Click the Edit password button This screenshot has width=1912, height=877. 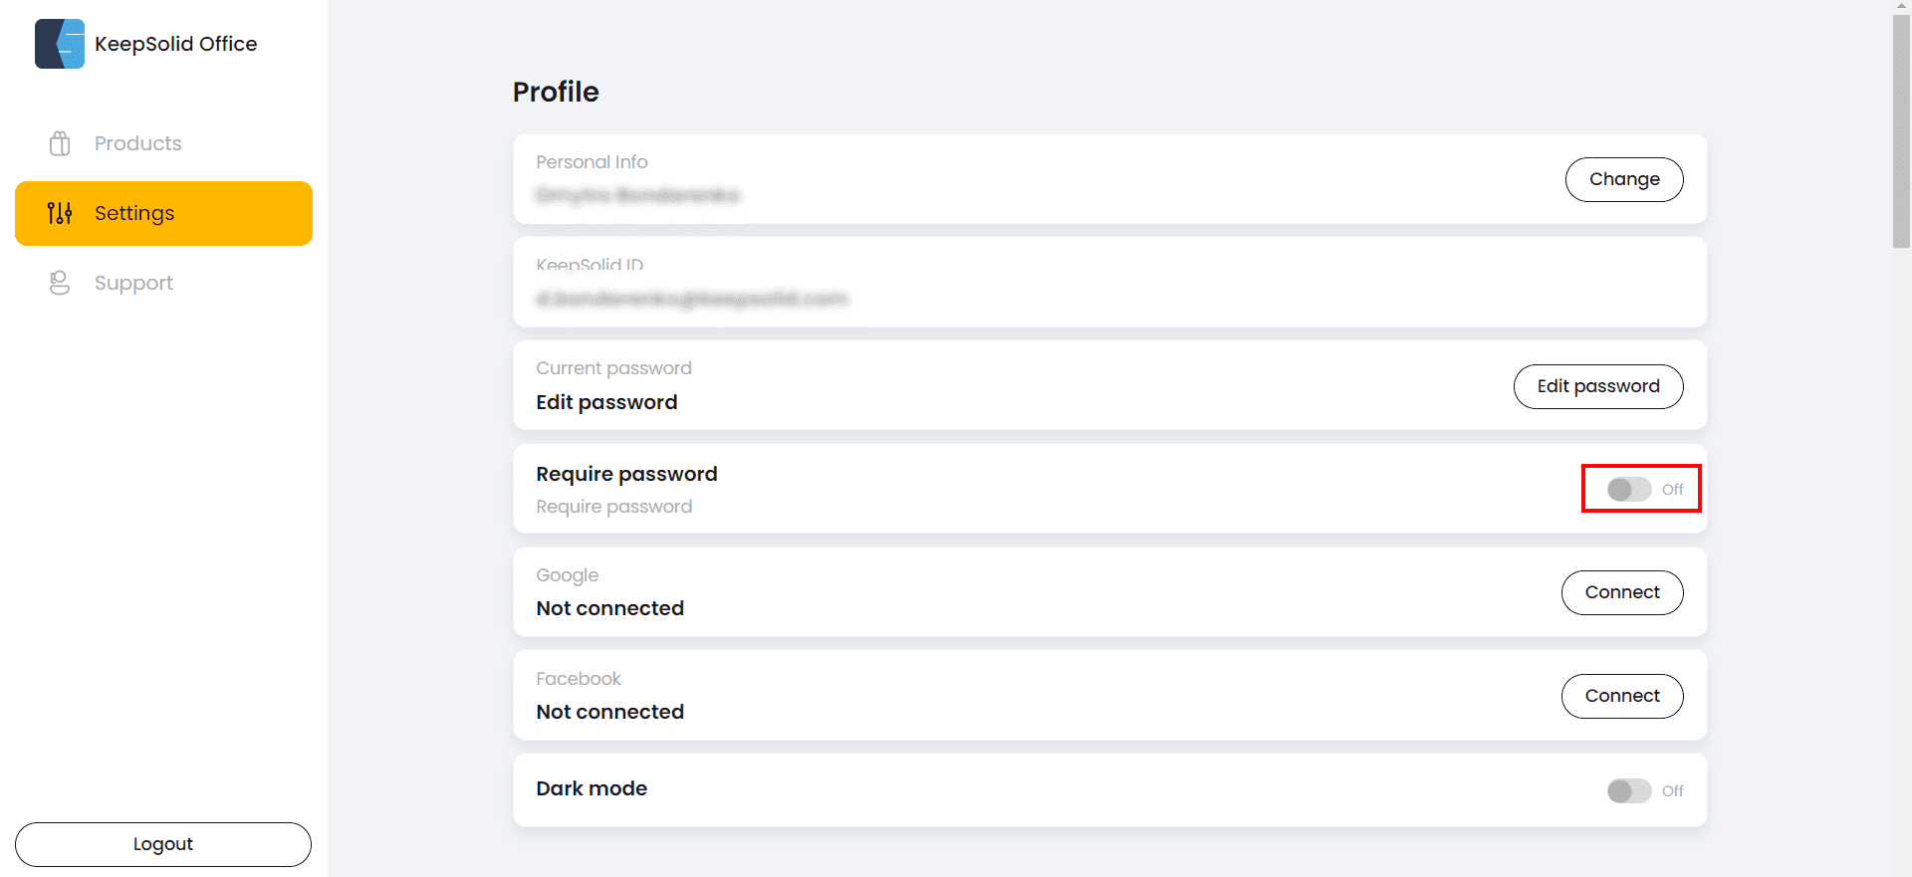click(1598, 386)
